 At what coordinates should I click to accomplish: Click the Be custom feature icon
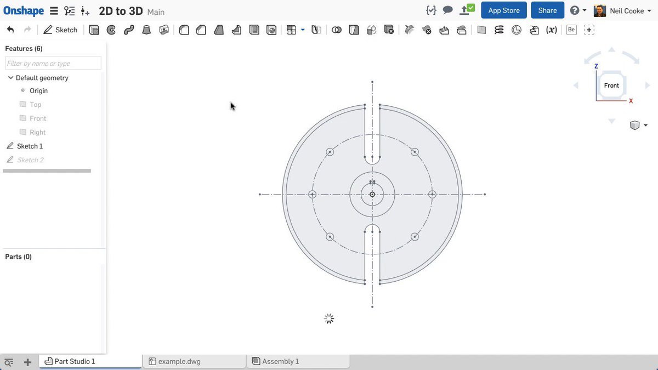click(571, 30)
